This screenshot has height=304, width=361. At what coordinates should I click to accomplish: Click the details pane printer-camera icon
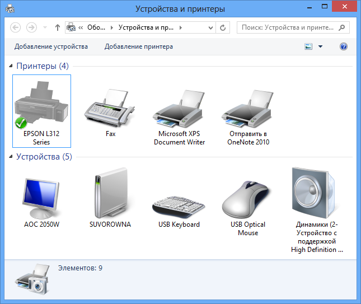coord(32,279)
